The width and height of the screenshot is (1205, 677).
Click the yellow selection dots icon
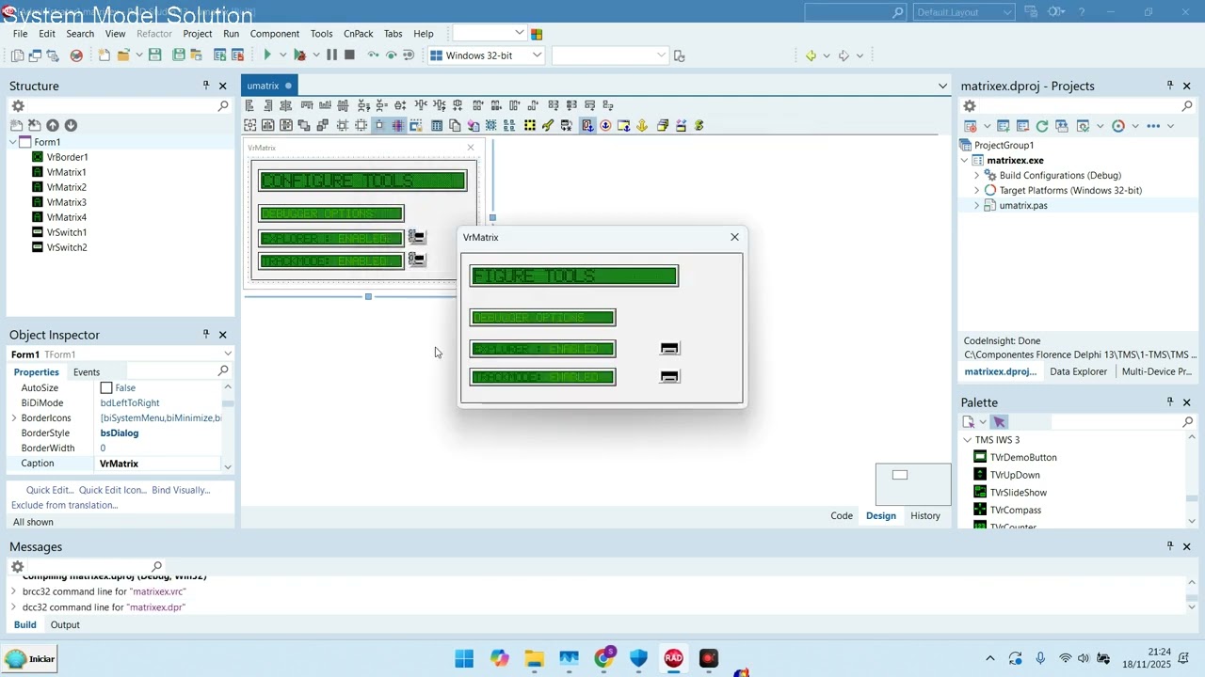coord(530,125)
